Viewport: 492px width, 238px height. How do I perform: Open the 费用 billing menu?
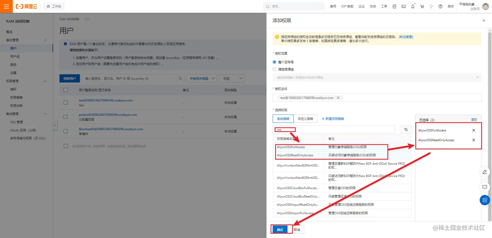click(333, 6)
